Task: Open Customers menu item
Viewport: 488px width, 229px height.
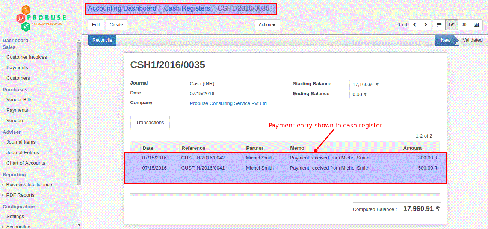Action: click(x=18, y=78)
